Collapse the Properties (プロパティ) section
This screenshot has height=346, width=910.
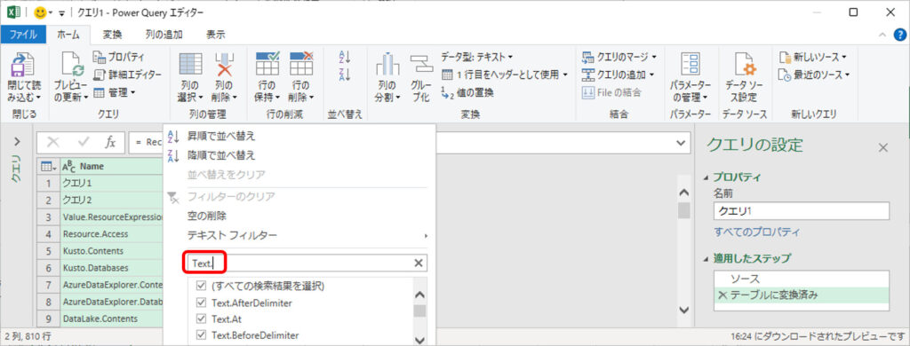(x=706, y=177)
